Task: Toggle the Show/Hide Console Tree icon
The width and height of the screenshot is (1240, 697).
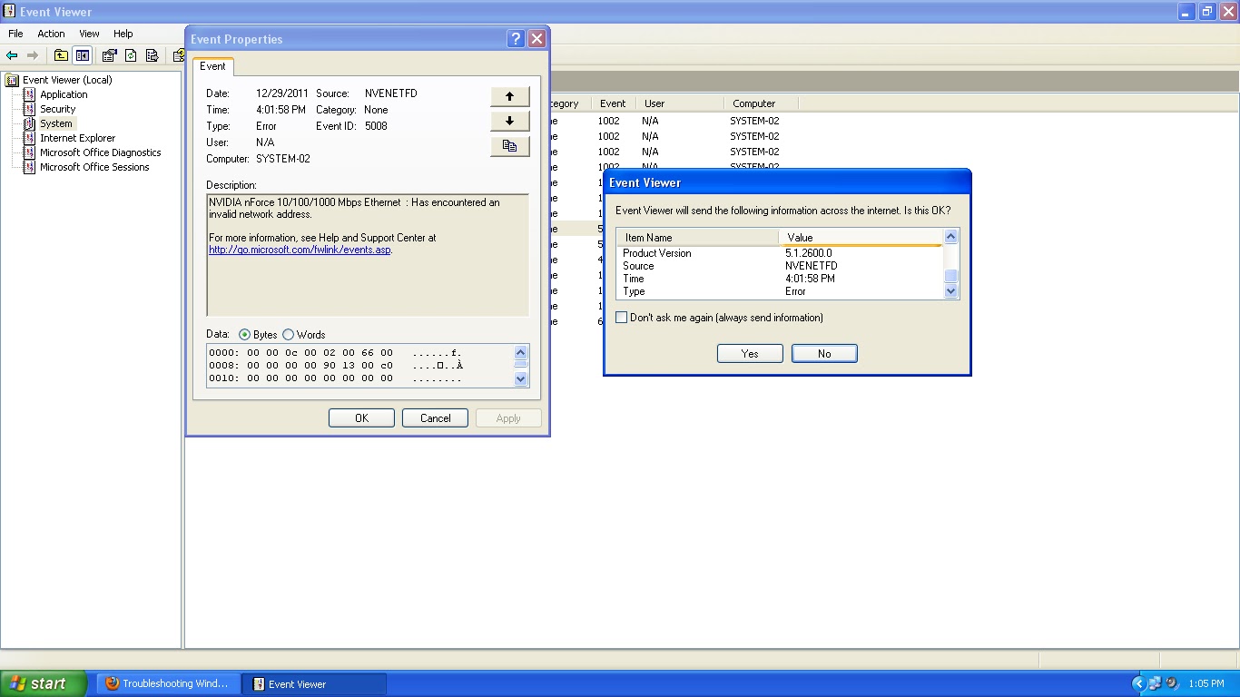Action: click(83, 55)
